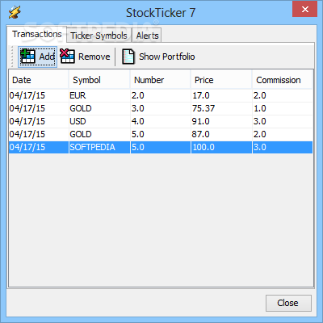
Task: Click the date cell in USD row
Action: (x=39, y=121)
